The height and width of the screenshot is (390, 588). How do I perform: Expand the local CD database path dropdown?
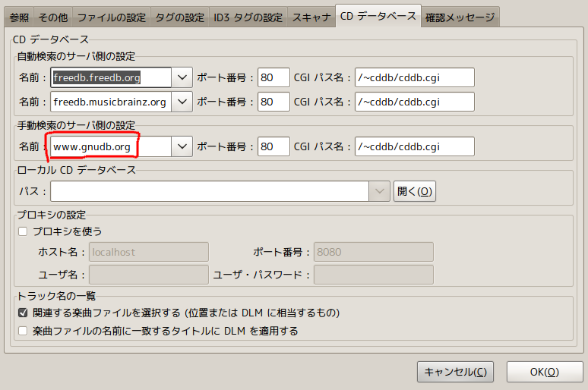point(380,191)
